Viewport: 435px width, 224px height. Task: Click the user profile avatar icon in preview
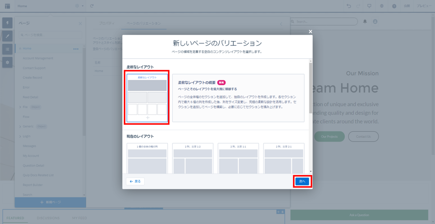[375, 22]
